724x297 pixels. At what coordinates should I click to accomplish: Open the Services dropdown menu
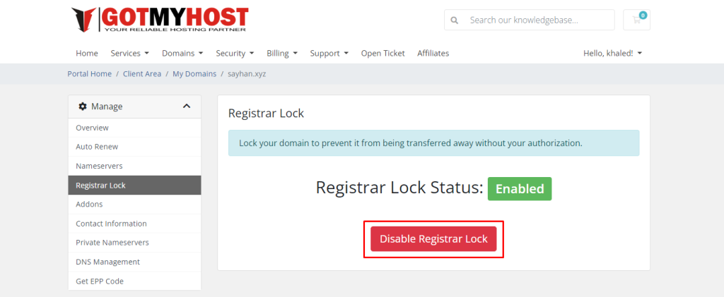(129, 53)
